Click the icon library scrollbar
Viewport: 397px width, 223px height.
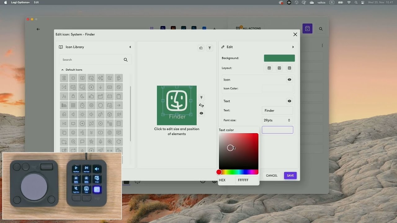point(130,114)
